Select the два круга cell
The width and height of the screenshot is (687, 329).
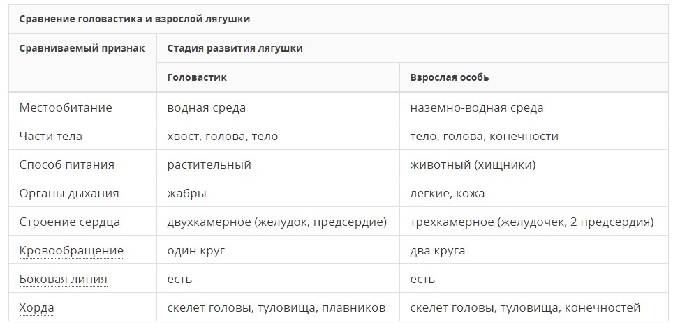[x=438, y=251]
